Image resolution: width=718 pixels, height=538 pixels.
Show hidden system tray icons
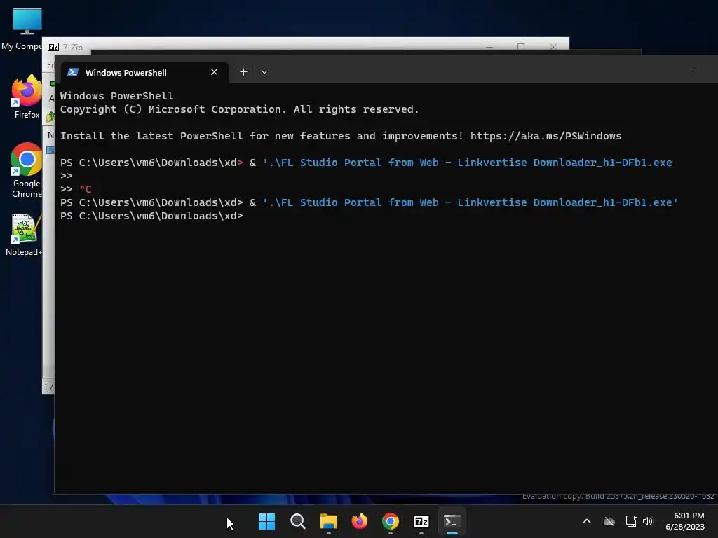(587, 521)
